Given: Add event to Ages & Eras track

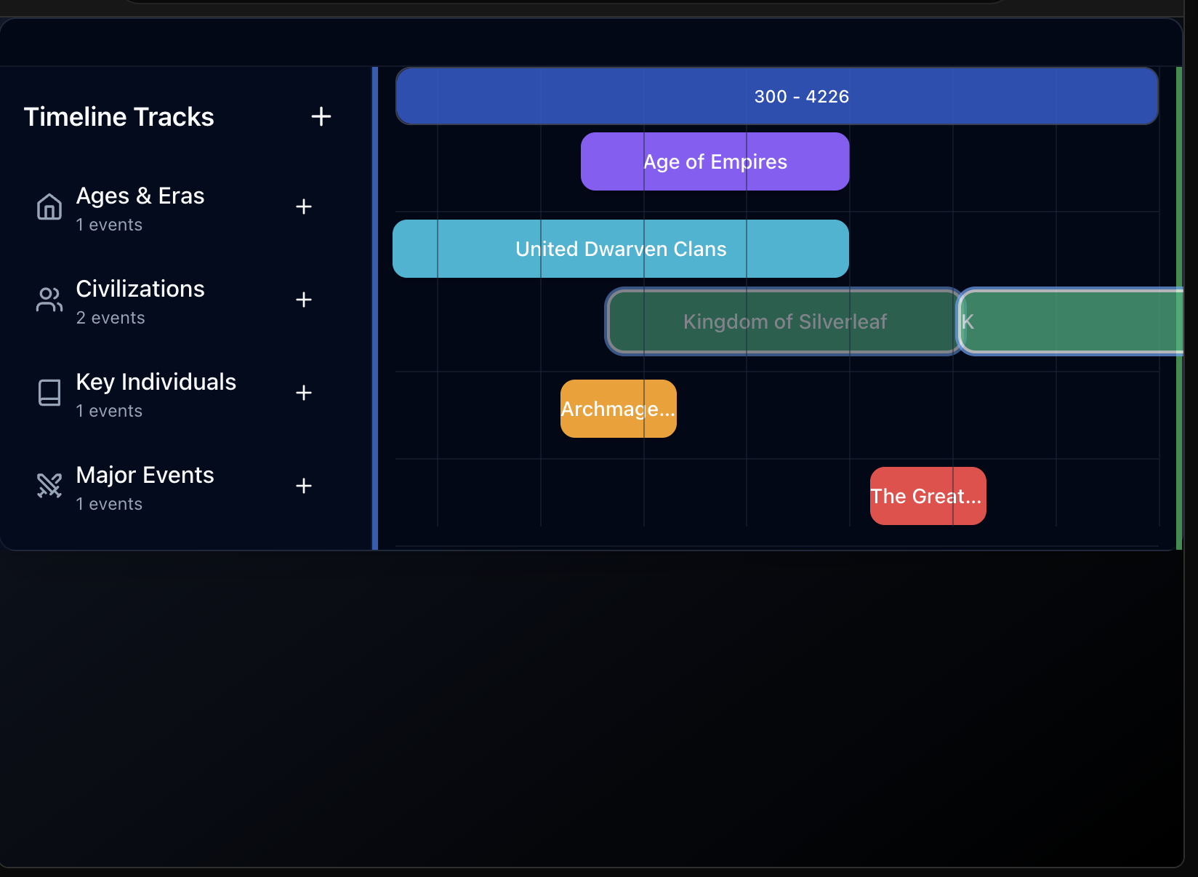Looking at the screenshot, I should tap(304, 207).
